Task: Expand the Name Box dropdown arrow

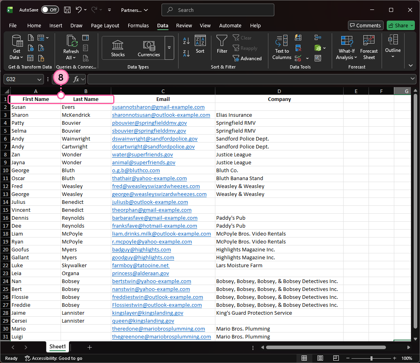Action: (39, 79)
